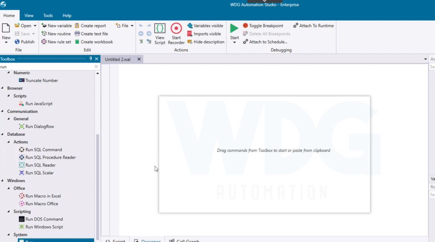Collapse the General subcategory
Screen dimensions: 435x242
tap(9, 119)
